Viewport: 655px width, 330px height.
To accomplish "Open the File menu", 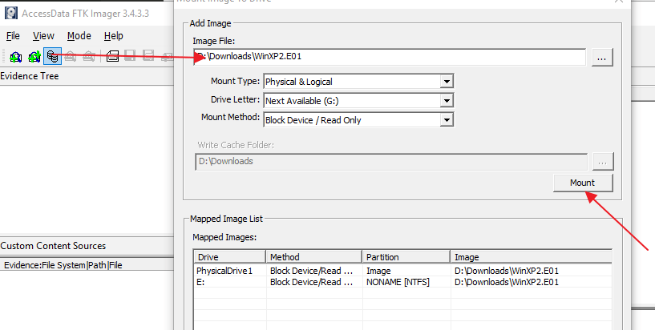I will [x=13, y=36].
